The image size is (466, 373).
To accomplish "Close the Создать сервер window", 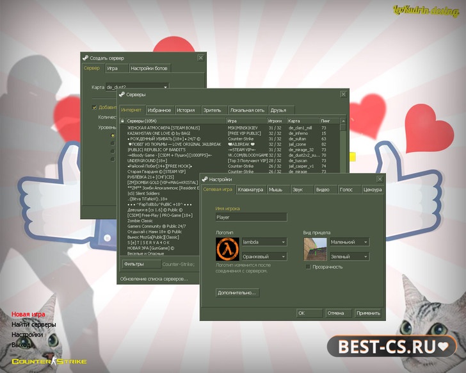I will pyautogui.click(x=200, y=58).
